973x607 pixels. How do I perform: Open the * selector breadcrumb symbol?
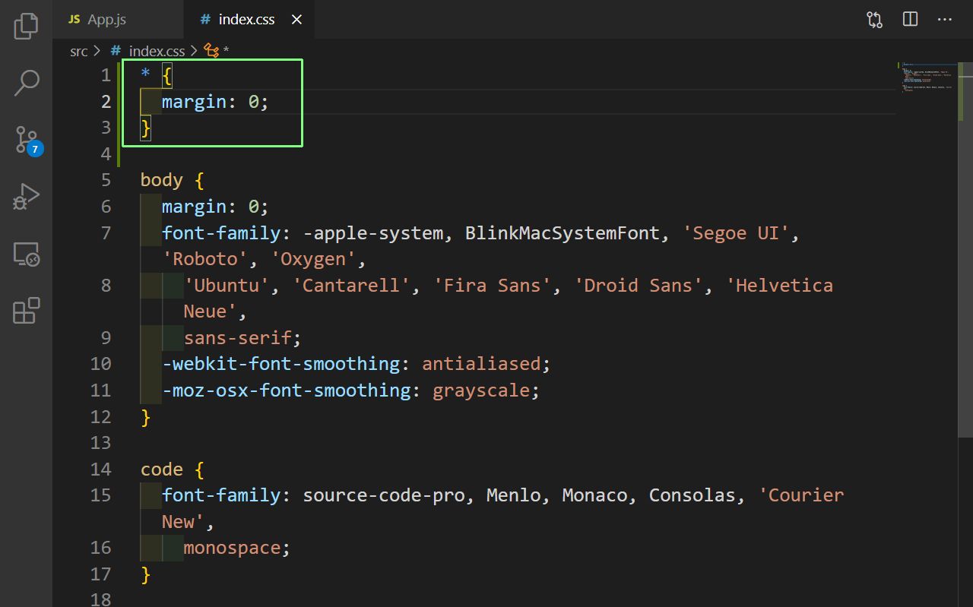point(217,52)
